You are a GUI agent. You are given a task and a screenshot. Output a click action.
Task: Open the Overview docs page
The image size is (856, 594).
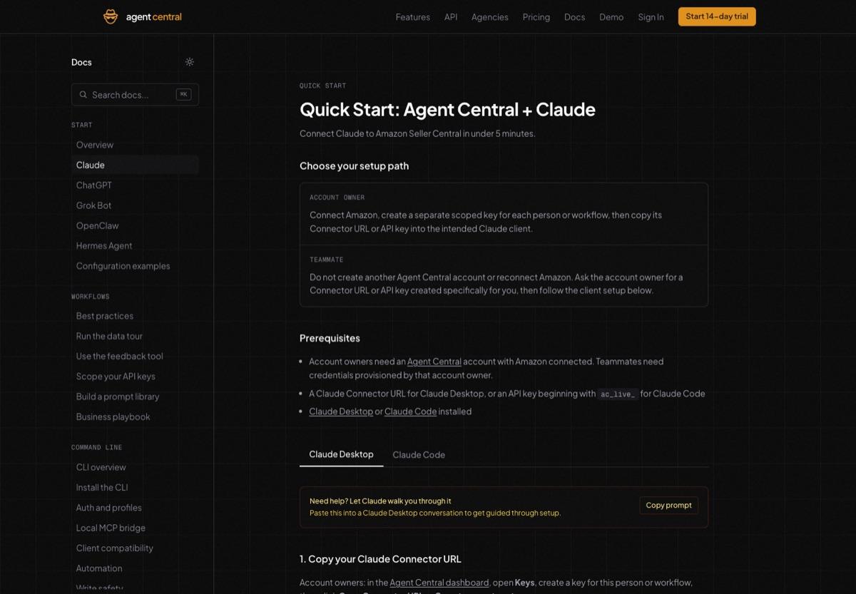[x=135, y=145]
